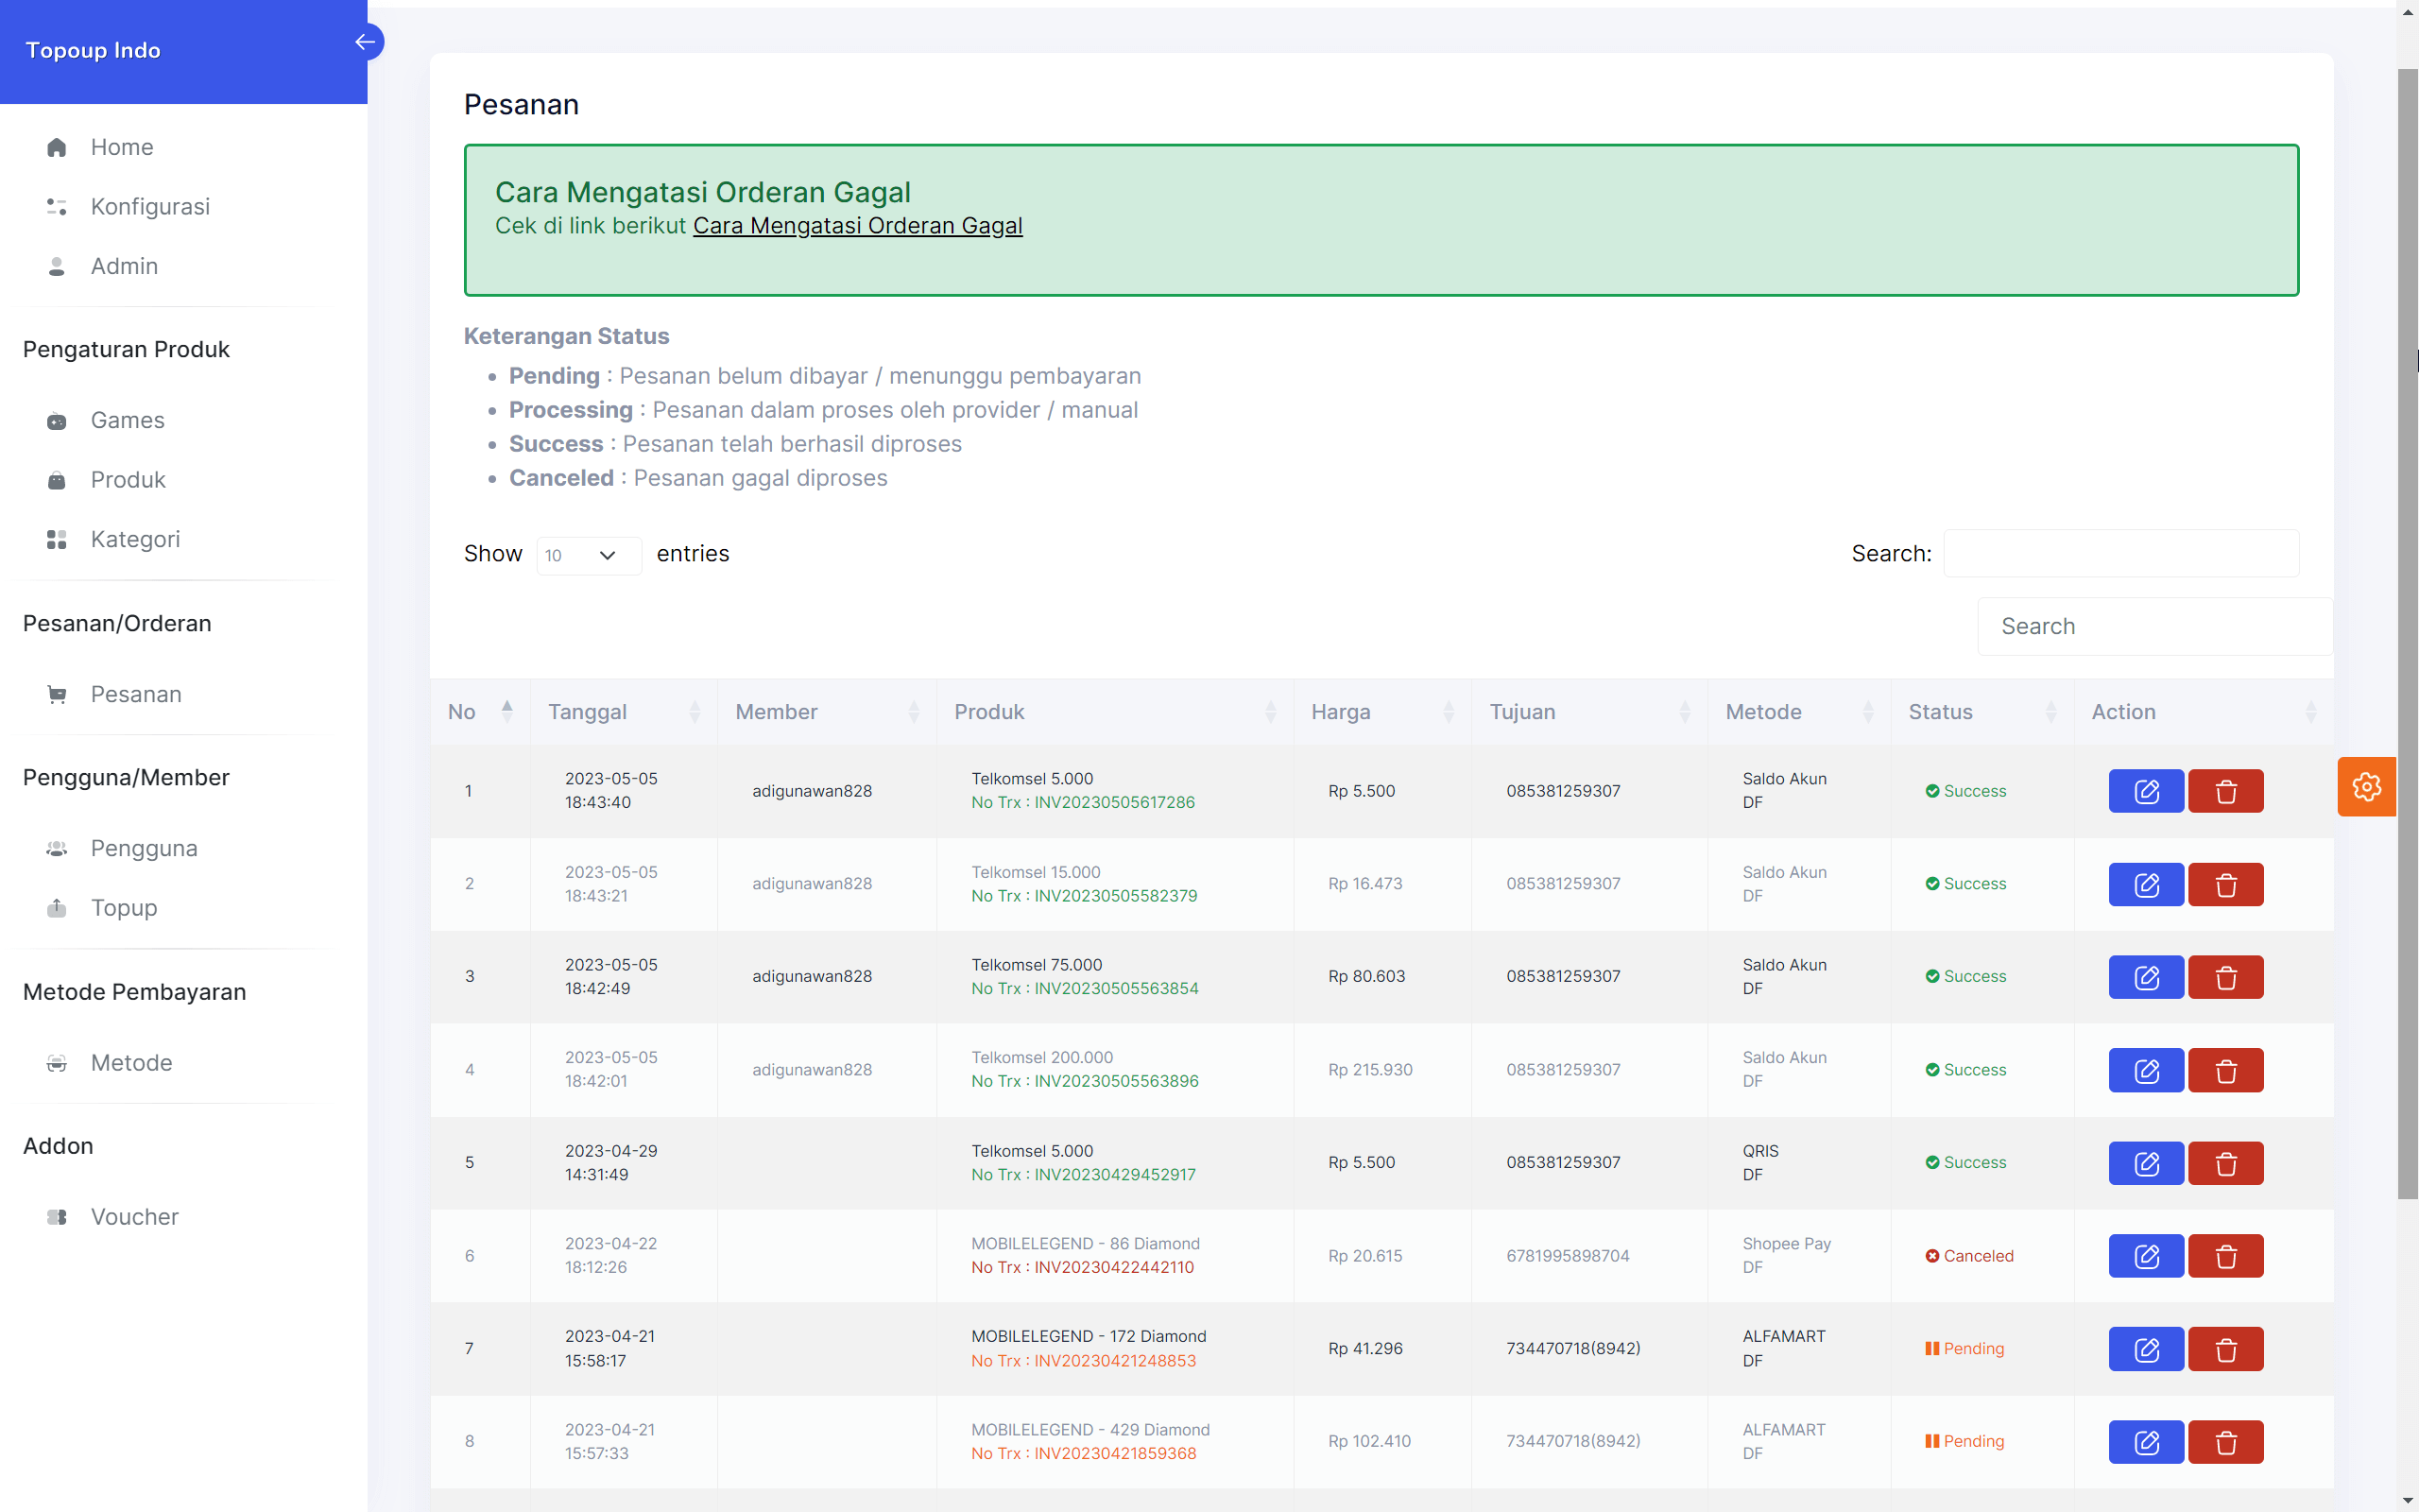Image resolution: width=2419 pixels, height=1512 pixels.
Task: Click the Topoup Indo brand title
Action: click(93, 50)
